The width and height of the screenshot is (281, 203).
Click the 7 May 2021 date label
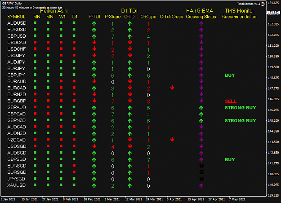click(237, 199)
